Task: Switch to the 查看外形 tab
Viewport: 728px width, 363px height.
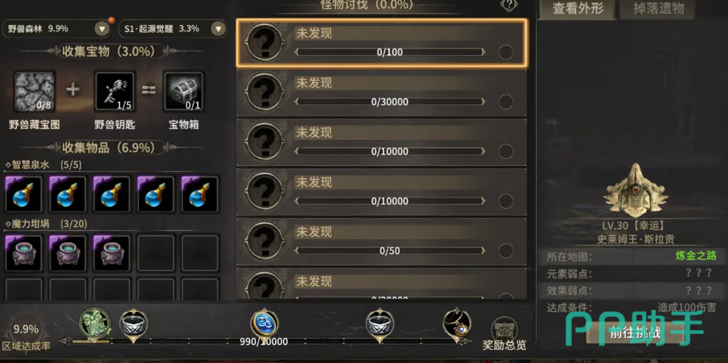Action: click(577, 9)
